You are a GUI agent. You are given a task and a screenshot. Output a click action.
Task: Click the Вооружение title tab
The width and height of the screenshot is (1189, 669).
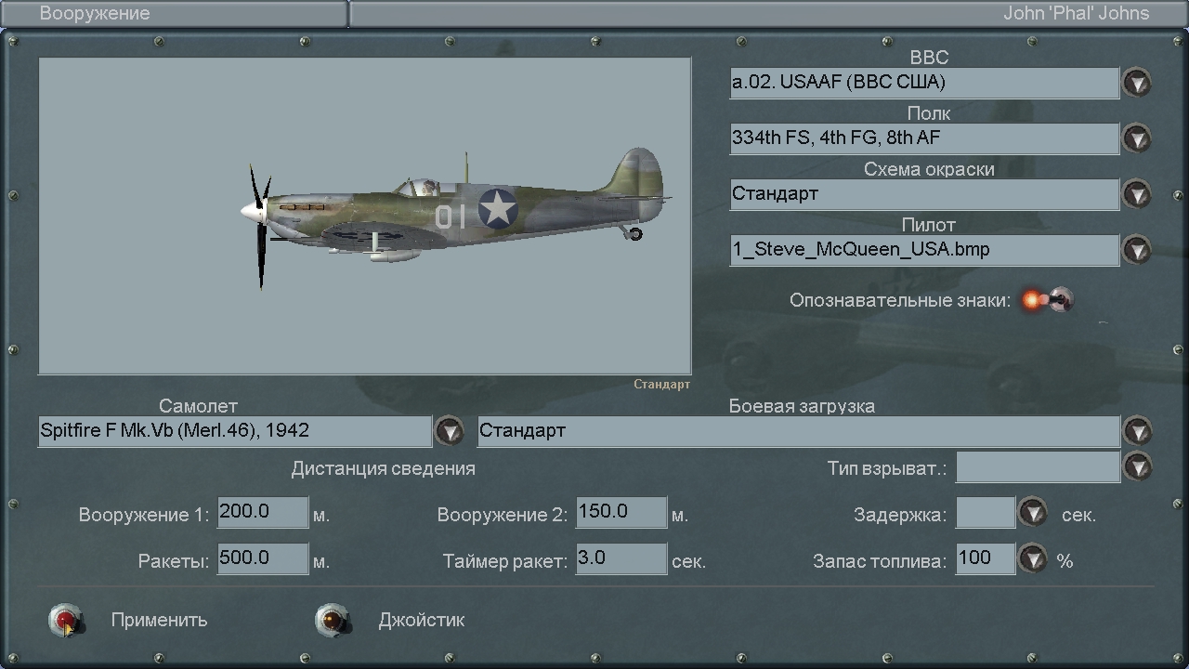coord(174,13)
